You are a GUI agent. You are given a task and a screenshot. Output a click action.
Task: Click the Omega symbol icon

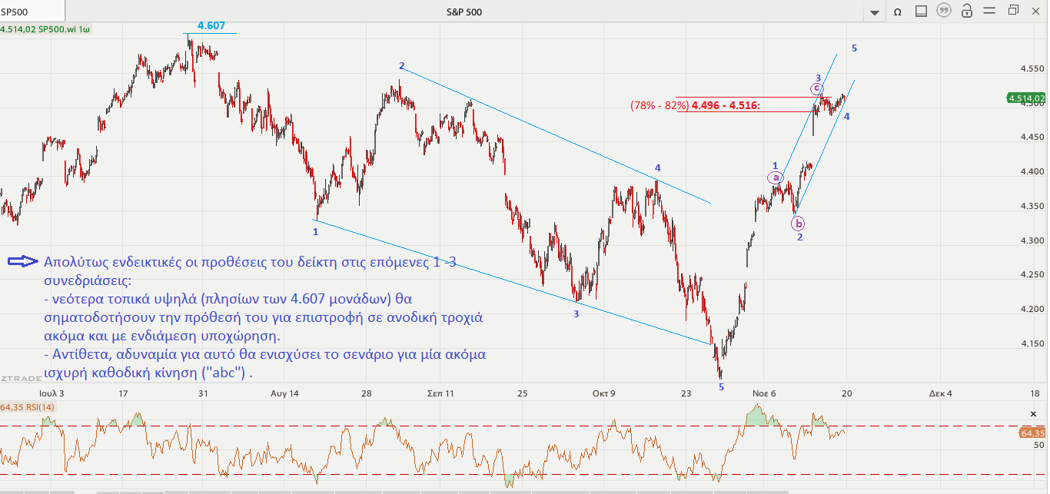[x=896, y=12]
